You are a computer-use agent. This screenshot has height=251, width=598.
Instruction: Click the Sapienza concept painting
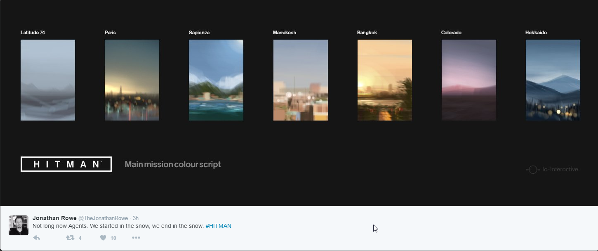216,80
